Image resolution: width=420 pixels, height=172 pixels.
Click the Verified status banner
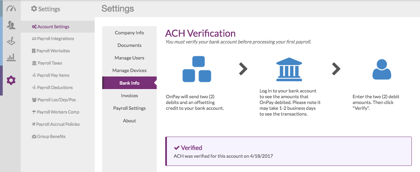point(289,151)
